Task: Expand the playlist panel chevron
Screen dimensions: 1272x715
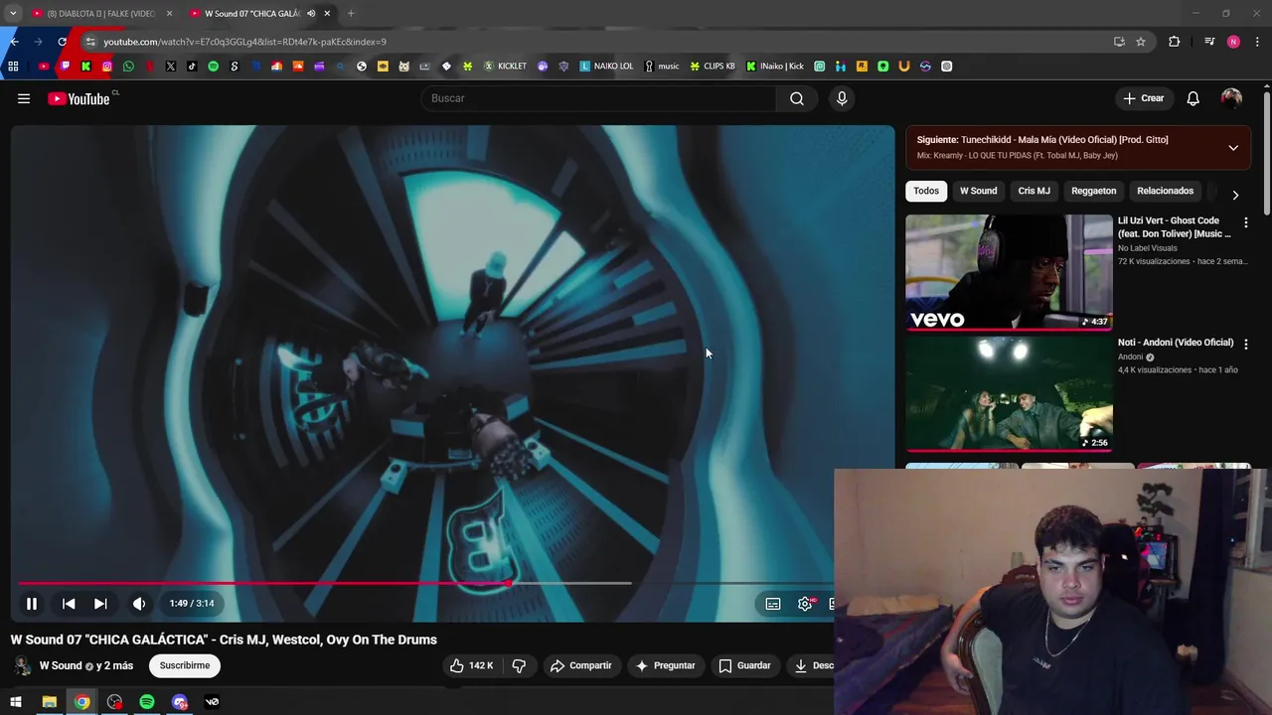Action: tap(1233, 148)
